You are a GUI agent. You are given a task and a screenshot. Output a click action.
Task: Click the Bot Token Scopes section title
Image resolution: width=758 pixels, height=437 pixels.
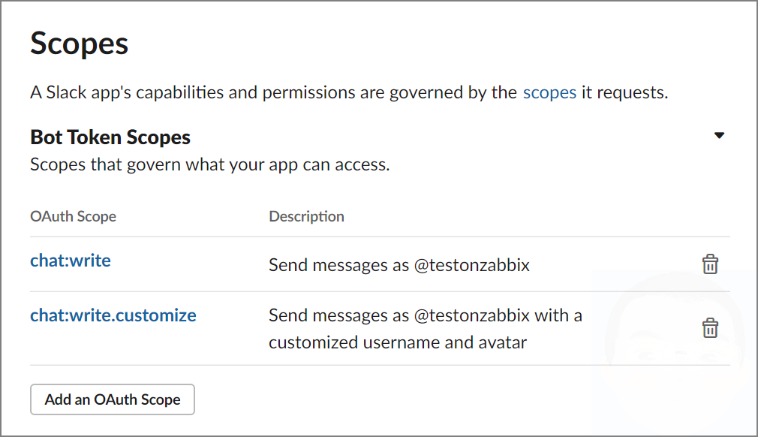[110, 137]
